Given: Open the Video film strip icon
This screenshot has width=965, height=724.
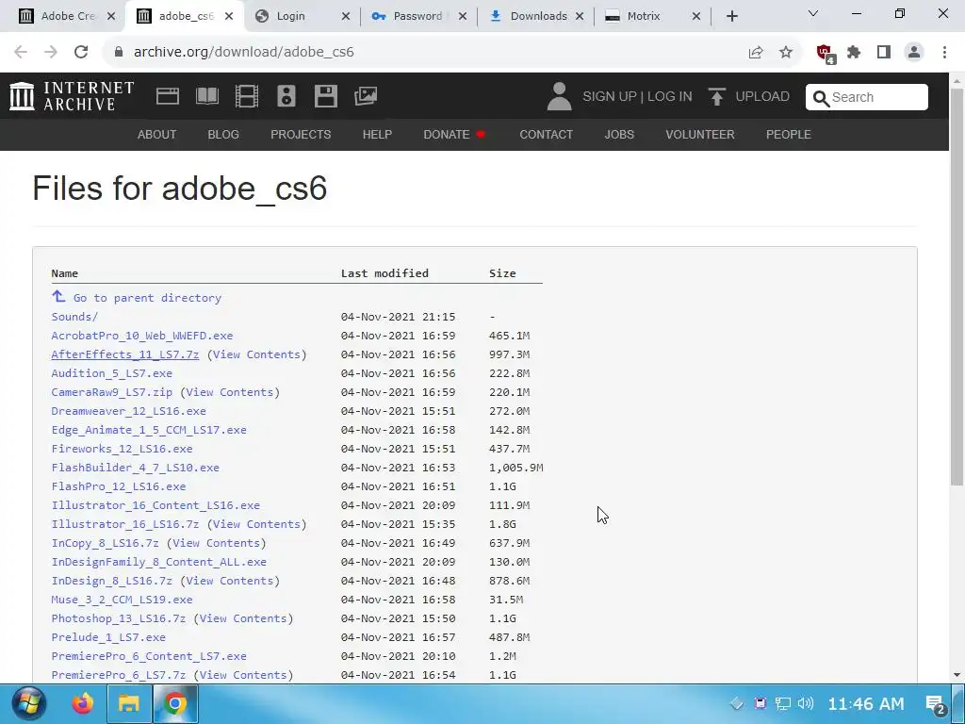Looking at the screenshot, I should point(246,96).
